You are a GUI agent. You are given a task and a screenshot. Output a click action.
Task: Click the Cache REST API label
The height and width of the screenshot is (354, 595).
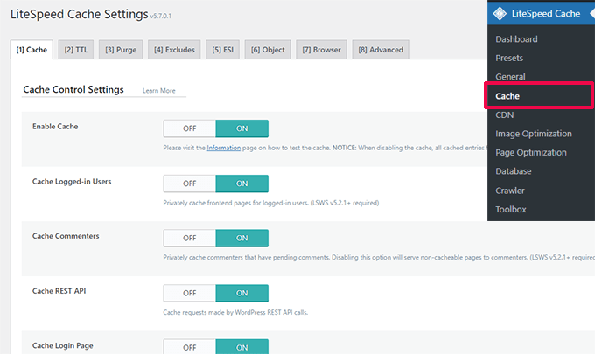pos(59,291)
